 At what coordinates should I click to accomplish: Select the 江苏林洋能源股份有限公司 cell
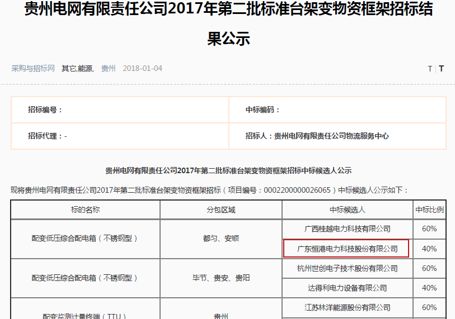[347, 307]
